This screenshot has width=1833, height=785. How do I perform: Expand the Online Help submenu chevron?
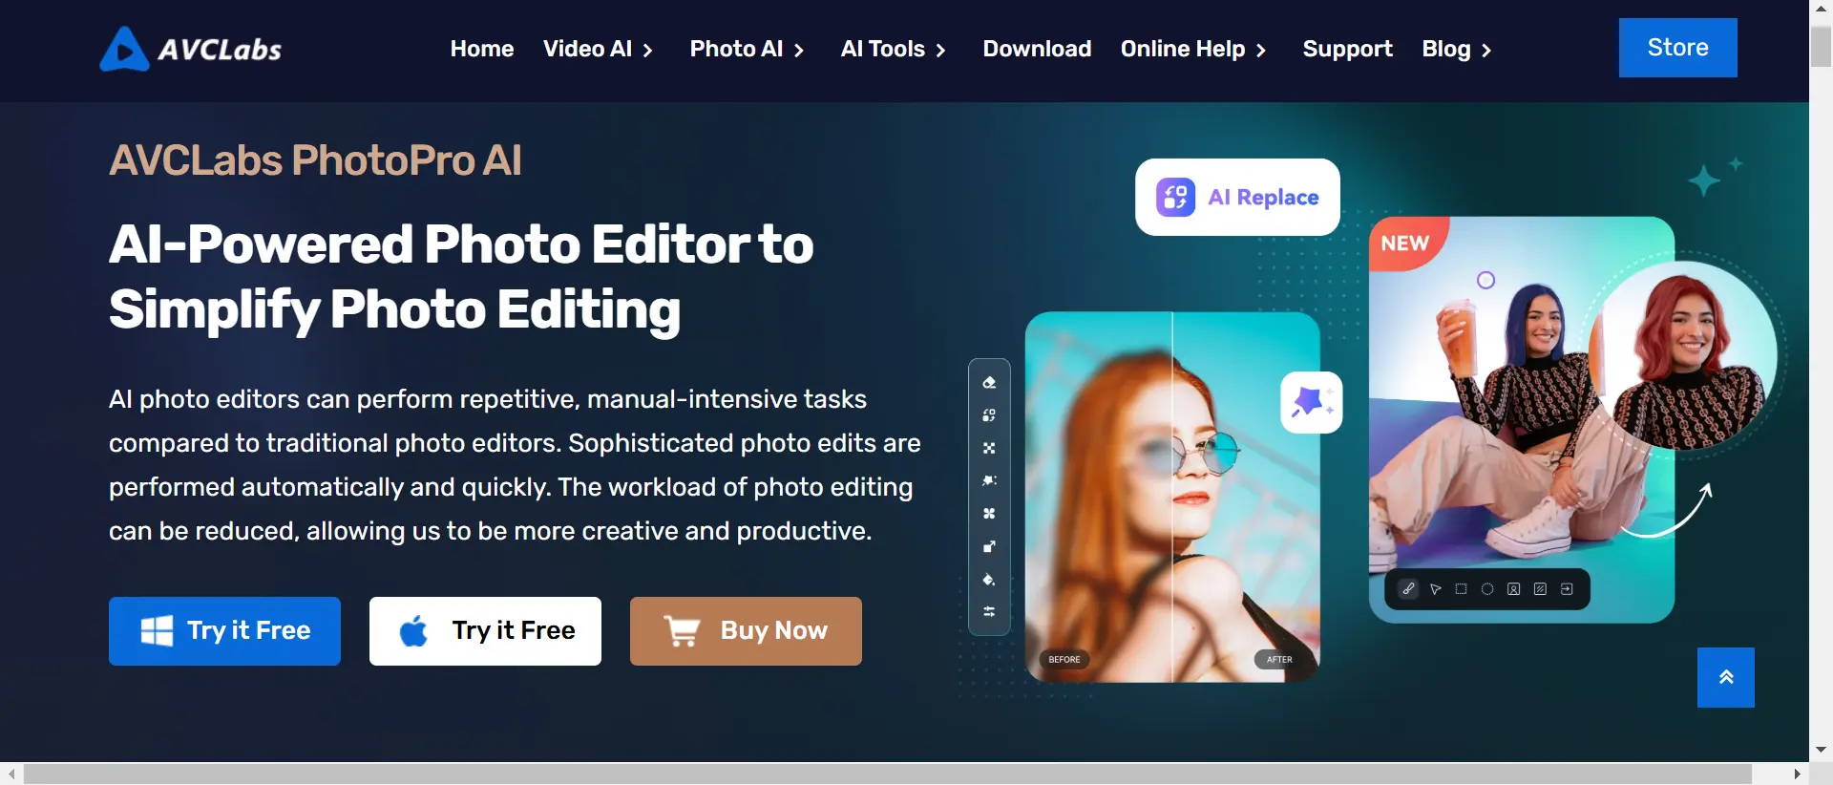point(1261,50)
